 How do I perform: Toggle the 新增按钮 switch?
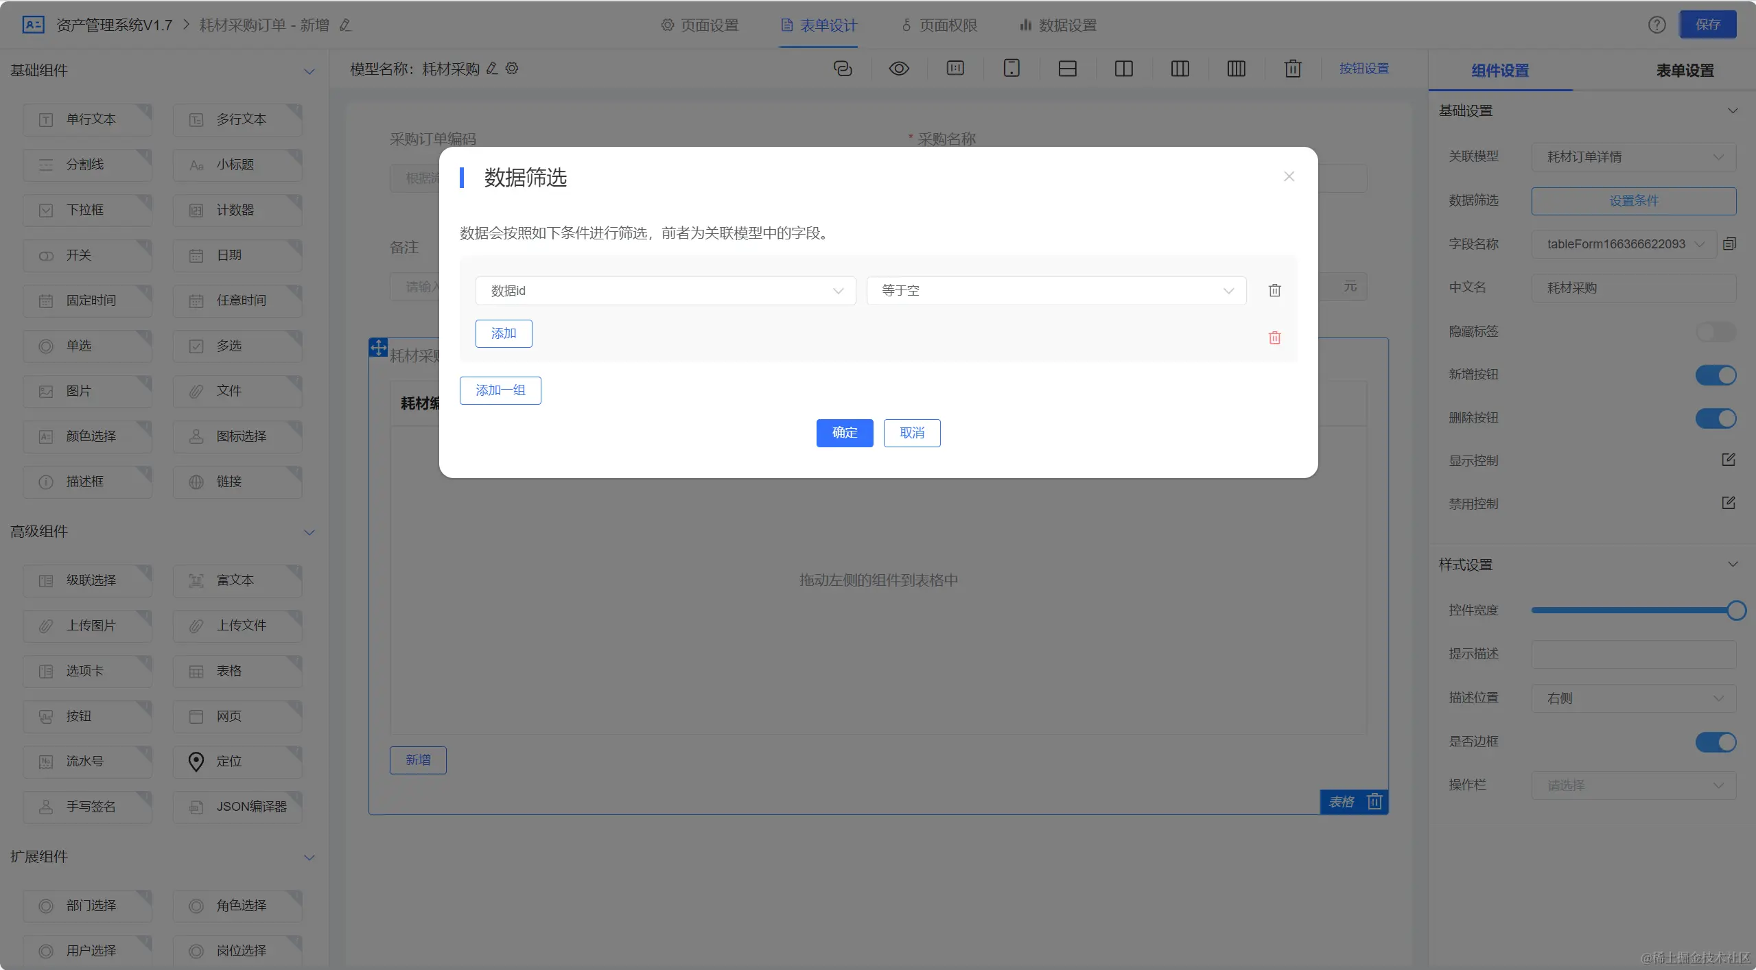pos(1715,375)
